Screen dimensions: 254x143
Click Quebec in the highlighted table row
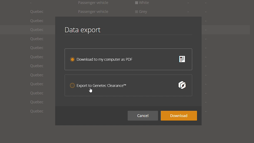(x=37, y=30)
